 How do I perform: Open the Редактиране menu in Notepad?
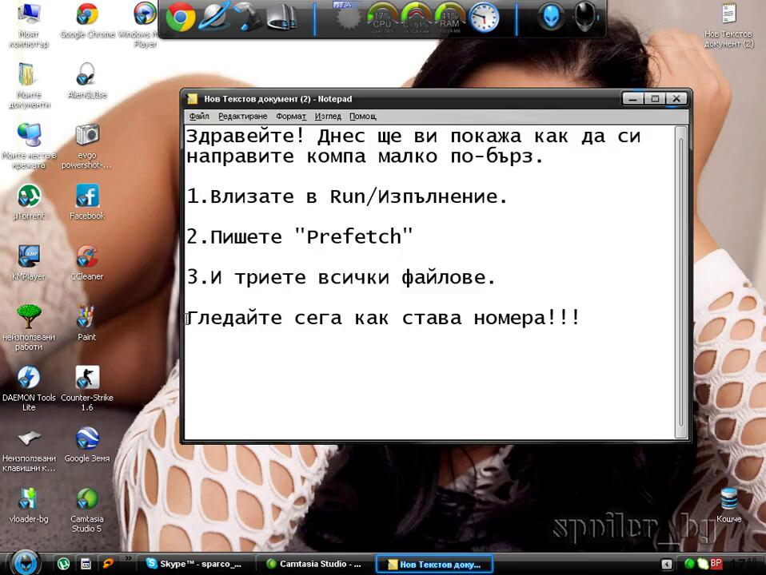[242, 117]
